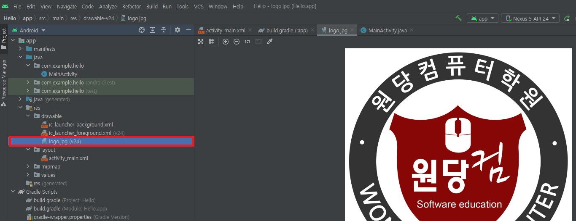The width and height of the screenshot is (576, 221).
Task: Close the logo.jpg editor tab
Action: (x=352, y=30)
